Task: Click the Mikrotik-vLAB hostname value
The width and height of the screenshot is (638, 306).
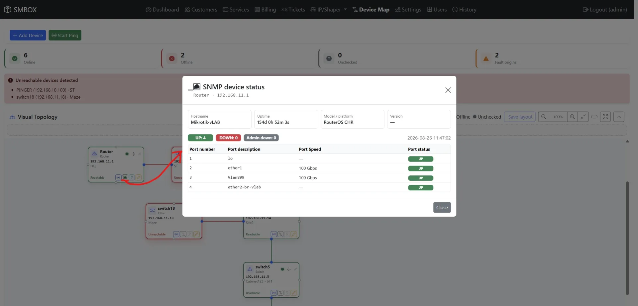Action: 205,122
